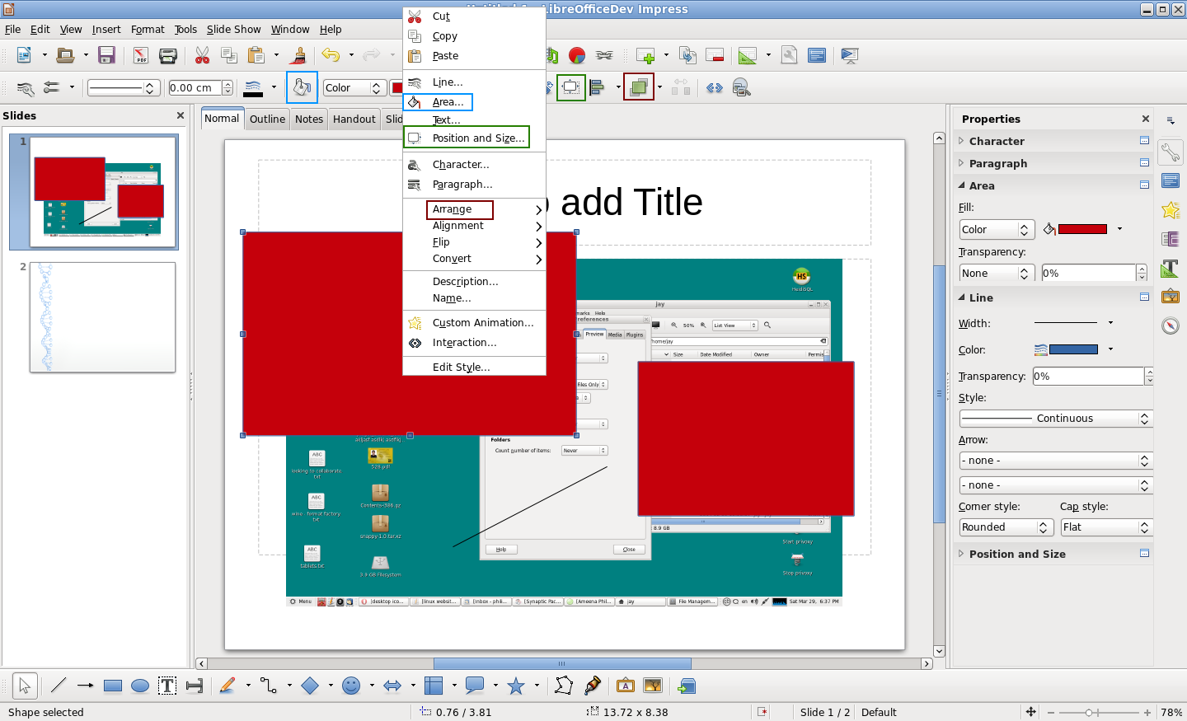Viewport: 1187px width, 721px height.
Task: Toggle the Line drawing tool
Action: click(59, 686)
